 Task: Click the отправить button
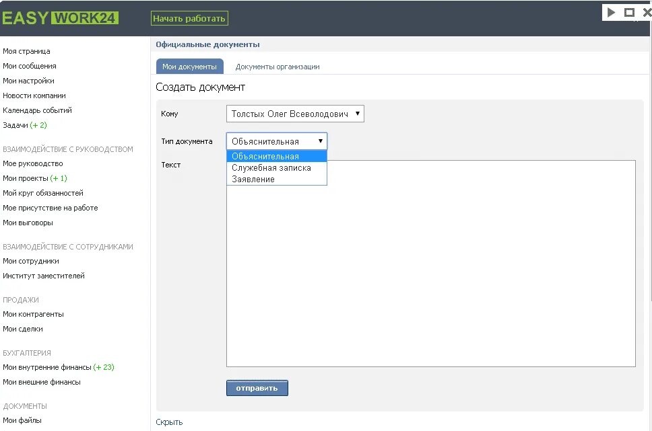(x=257, y=388)
